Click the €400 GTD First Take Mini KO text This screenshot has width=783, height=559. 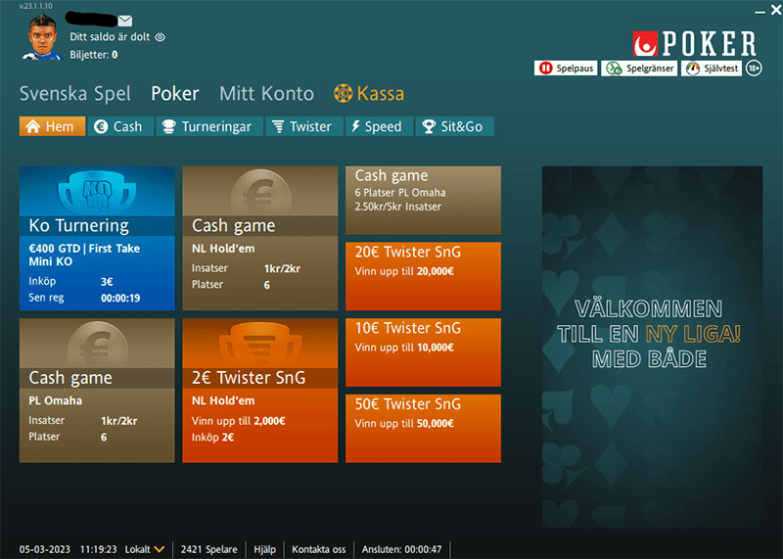click(84, 255)
